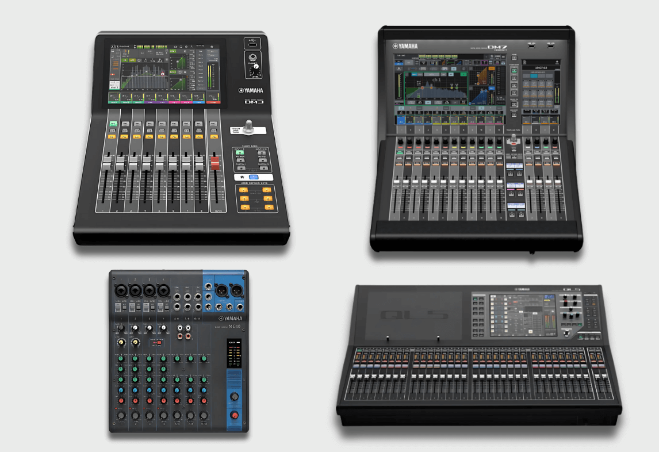Click the red stereo level knob on MG10
This screenshot has width=659, height=452.
pos(235,415)
